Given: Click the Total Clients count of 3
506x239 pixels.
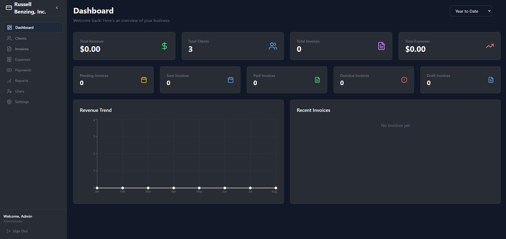Looking at the screenshot, I should point(190,49).
